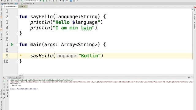Viewport: 196px width, 110px height.
Task: Open the Project Explorer side tab
Action: click(x=1, y=12)
